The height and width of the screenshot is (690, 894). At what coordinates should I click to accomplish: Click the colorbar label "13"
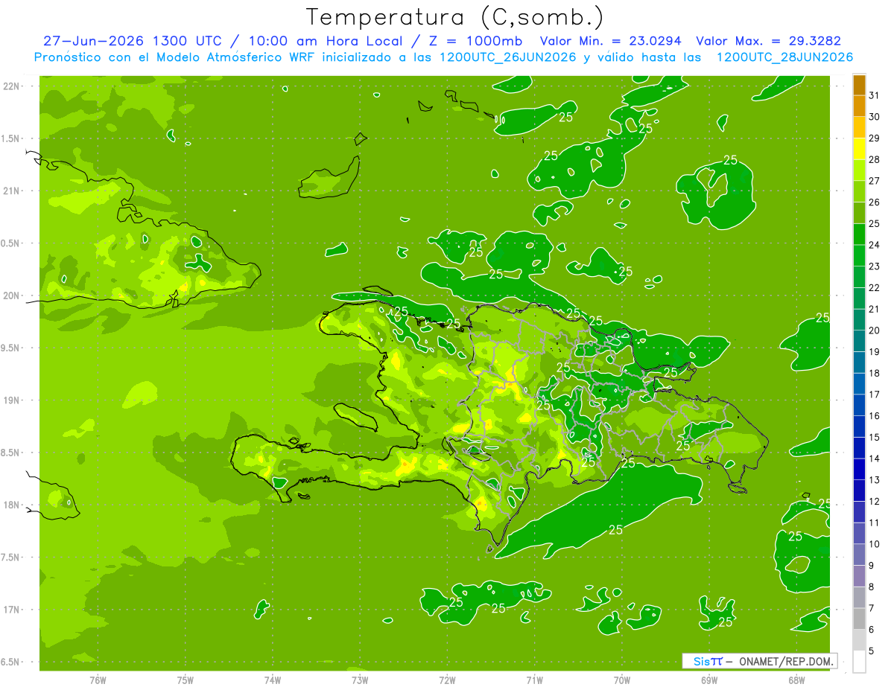pos(875,480)
